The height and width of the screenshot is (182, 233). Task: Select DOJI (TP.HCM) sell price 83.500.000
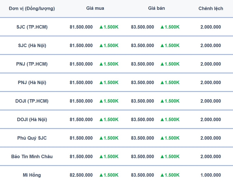click(142, 101)
